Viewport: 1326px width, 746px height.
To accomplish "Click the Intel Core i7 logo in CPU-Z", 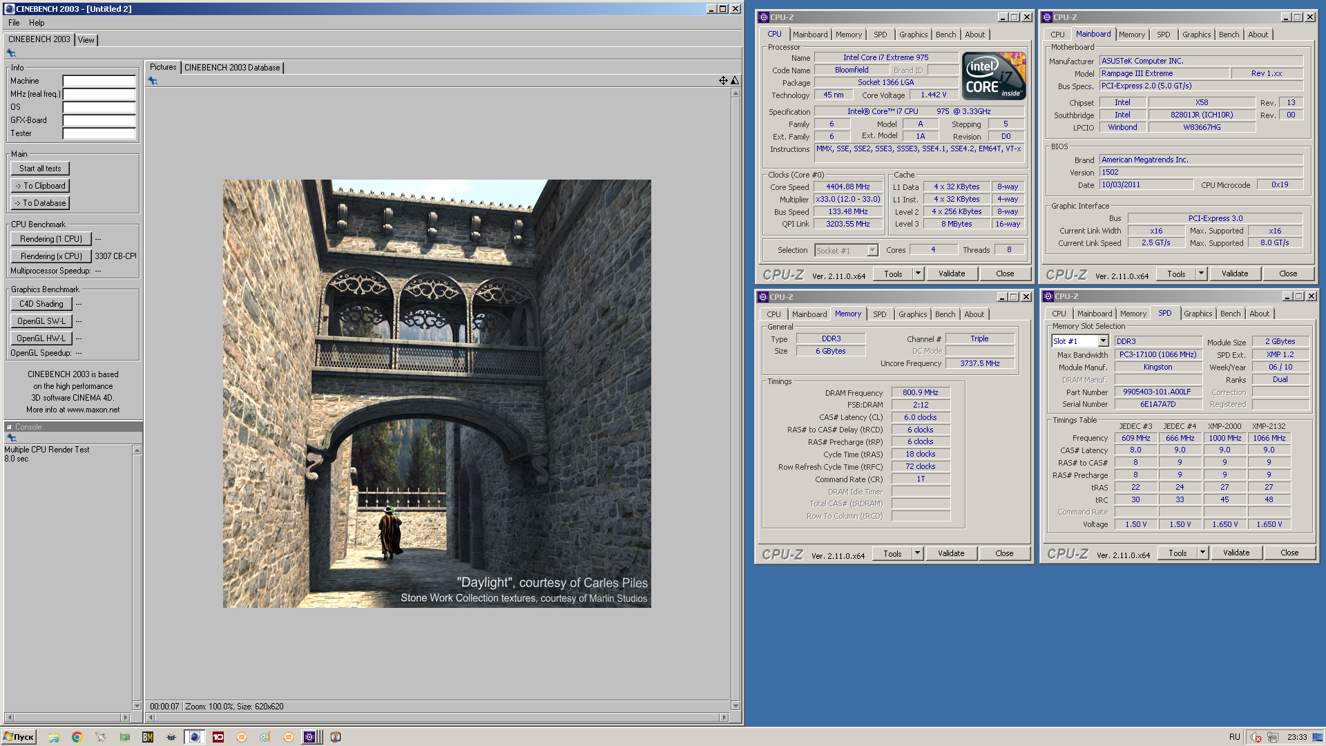I will point(994,76).
